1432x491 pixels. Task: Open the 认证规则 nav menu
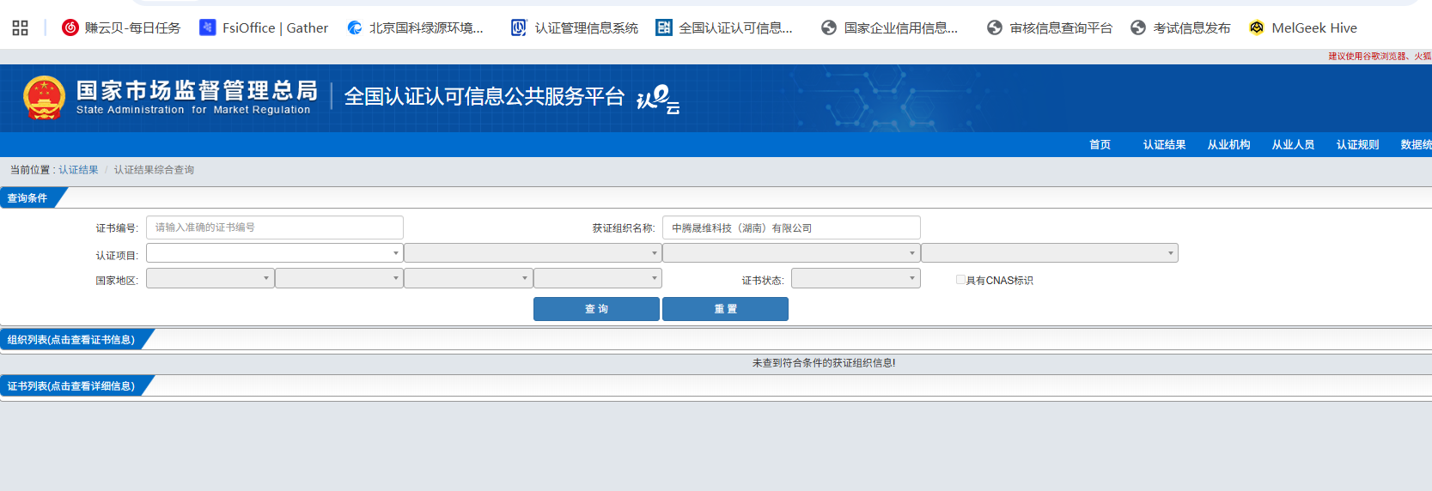(x=1357, y=144)
